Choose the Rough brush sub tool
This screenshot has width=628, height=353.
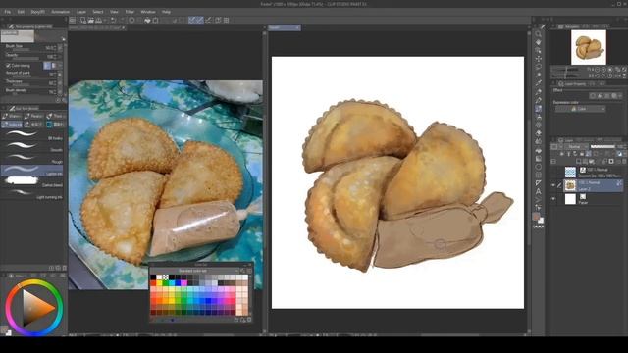click(x=32, y=159)
